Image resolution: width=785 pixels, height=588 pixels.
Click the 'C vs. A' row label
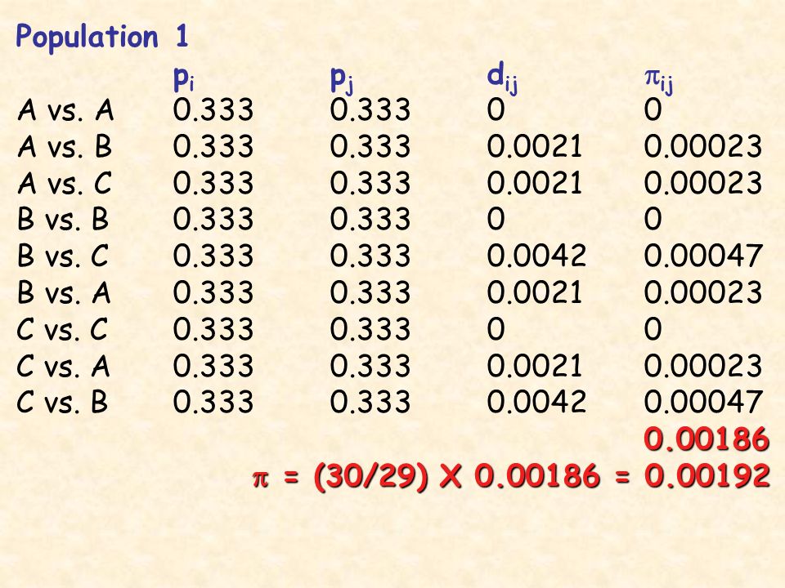coord(63,366)
